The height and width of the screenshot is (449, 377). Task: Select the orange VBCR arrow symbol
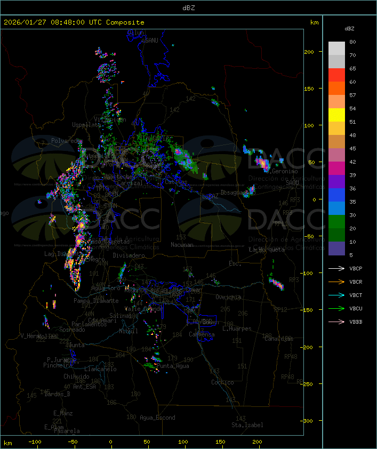337,282
